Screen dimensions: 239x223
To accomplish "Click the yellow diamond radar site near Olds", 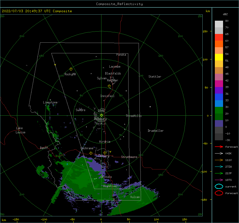I will point(101,115).
